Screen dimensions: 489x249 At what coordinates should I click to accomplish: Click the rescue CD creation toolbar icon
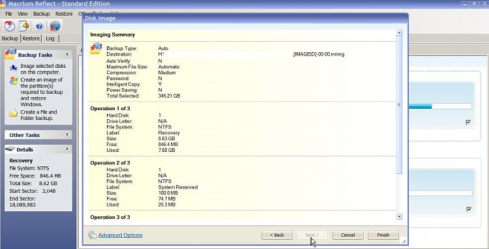pos(10,26)
